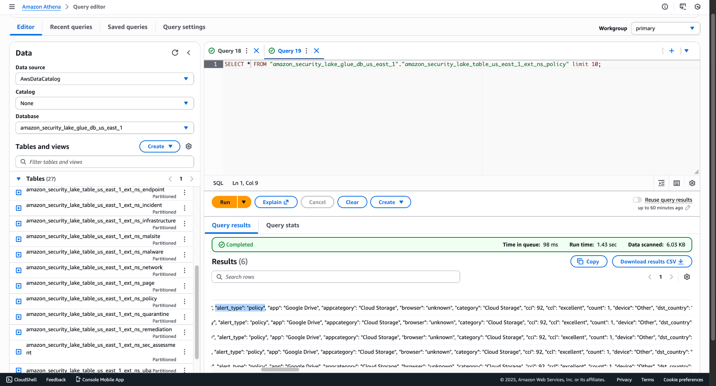
Task: Go to the next tables page
Action: coord(192,179)
